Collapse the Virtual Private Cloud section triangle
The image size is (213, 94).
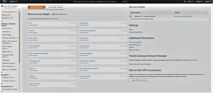[2, 21]
